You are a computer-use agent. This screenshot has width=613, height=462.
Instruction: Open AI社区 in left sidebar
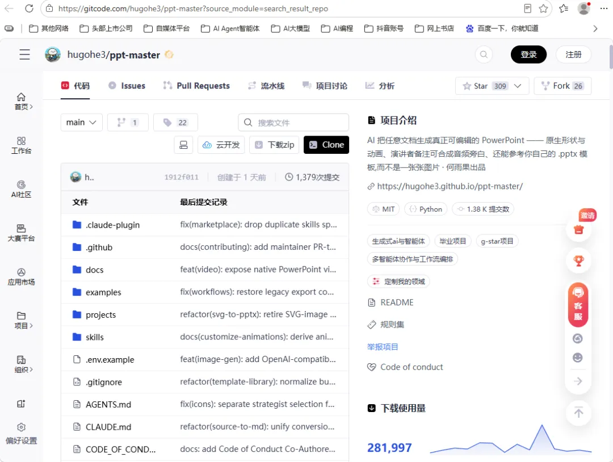pyautogui.click(x=22, y=189)
